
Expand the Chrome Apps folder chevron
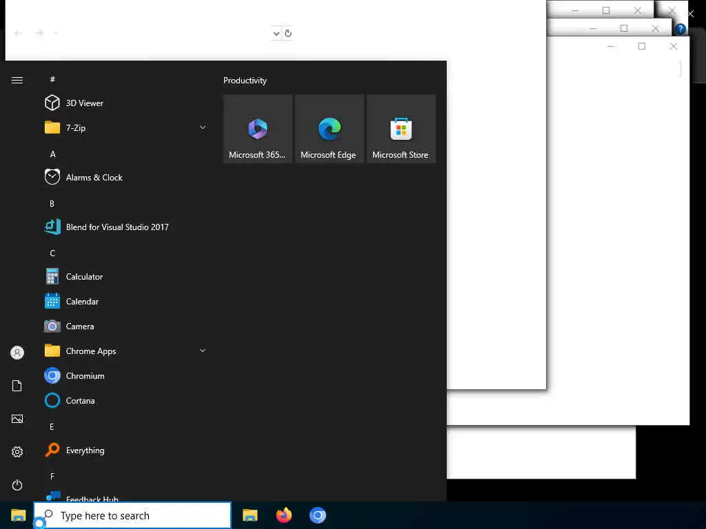[203, 351]
